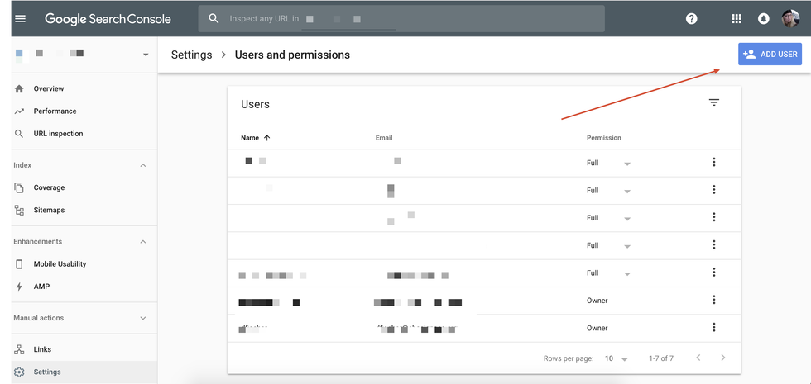Click the Inspect any URL search field
This screenshot has width=811, height=384.
click(x=401, y=18)
